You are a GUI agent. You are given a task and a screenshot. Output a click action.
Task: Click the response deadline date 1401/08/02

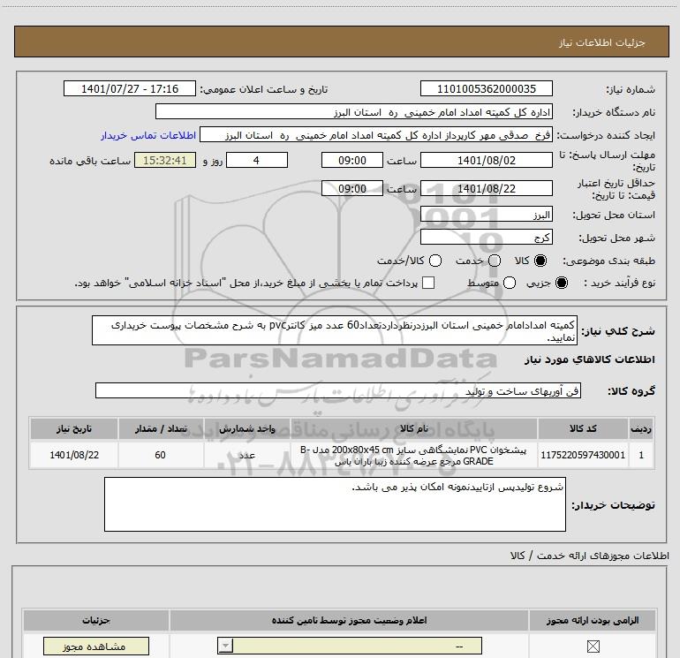486,160
